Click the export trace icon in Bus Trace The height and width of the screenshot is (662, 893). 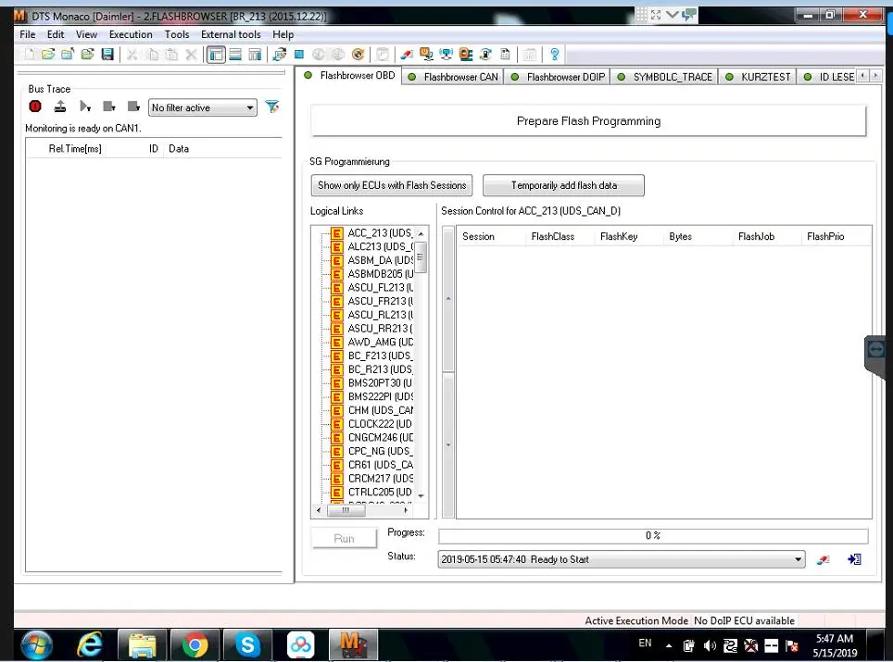(x=60, y=106)
